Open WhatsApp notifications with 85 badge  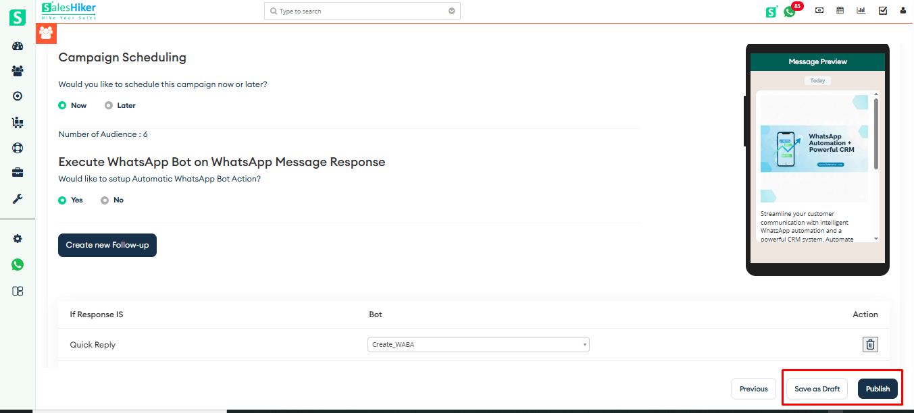tap(790, 11)
